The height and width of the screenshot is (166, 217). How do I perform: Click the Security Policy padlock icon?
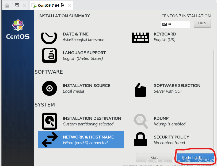tap(140, 139)
